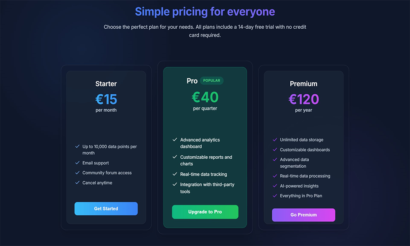The image size is (410, 246).
Task: Click checkmark next to Customizable dashboards
Action: click(x=275, y=150)
